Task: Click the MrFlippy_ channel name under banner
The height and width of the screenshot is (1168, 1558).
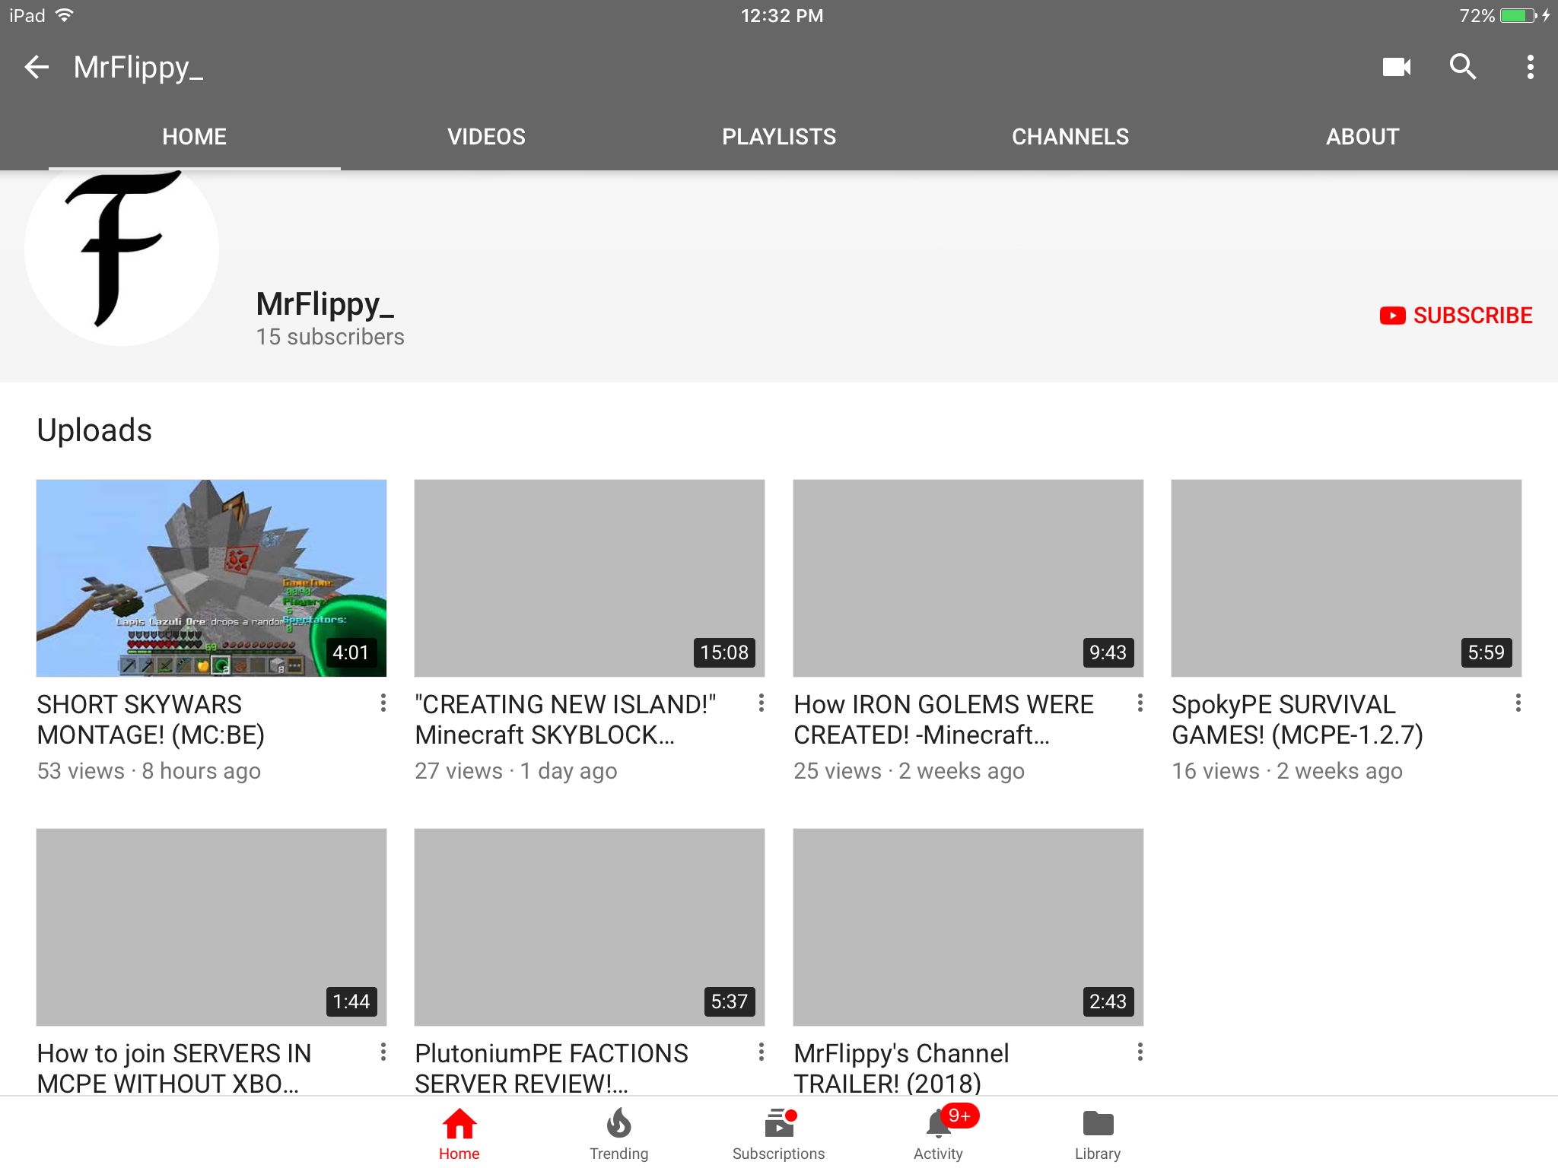Action: coord(326,303)
